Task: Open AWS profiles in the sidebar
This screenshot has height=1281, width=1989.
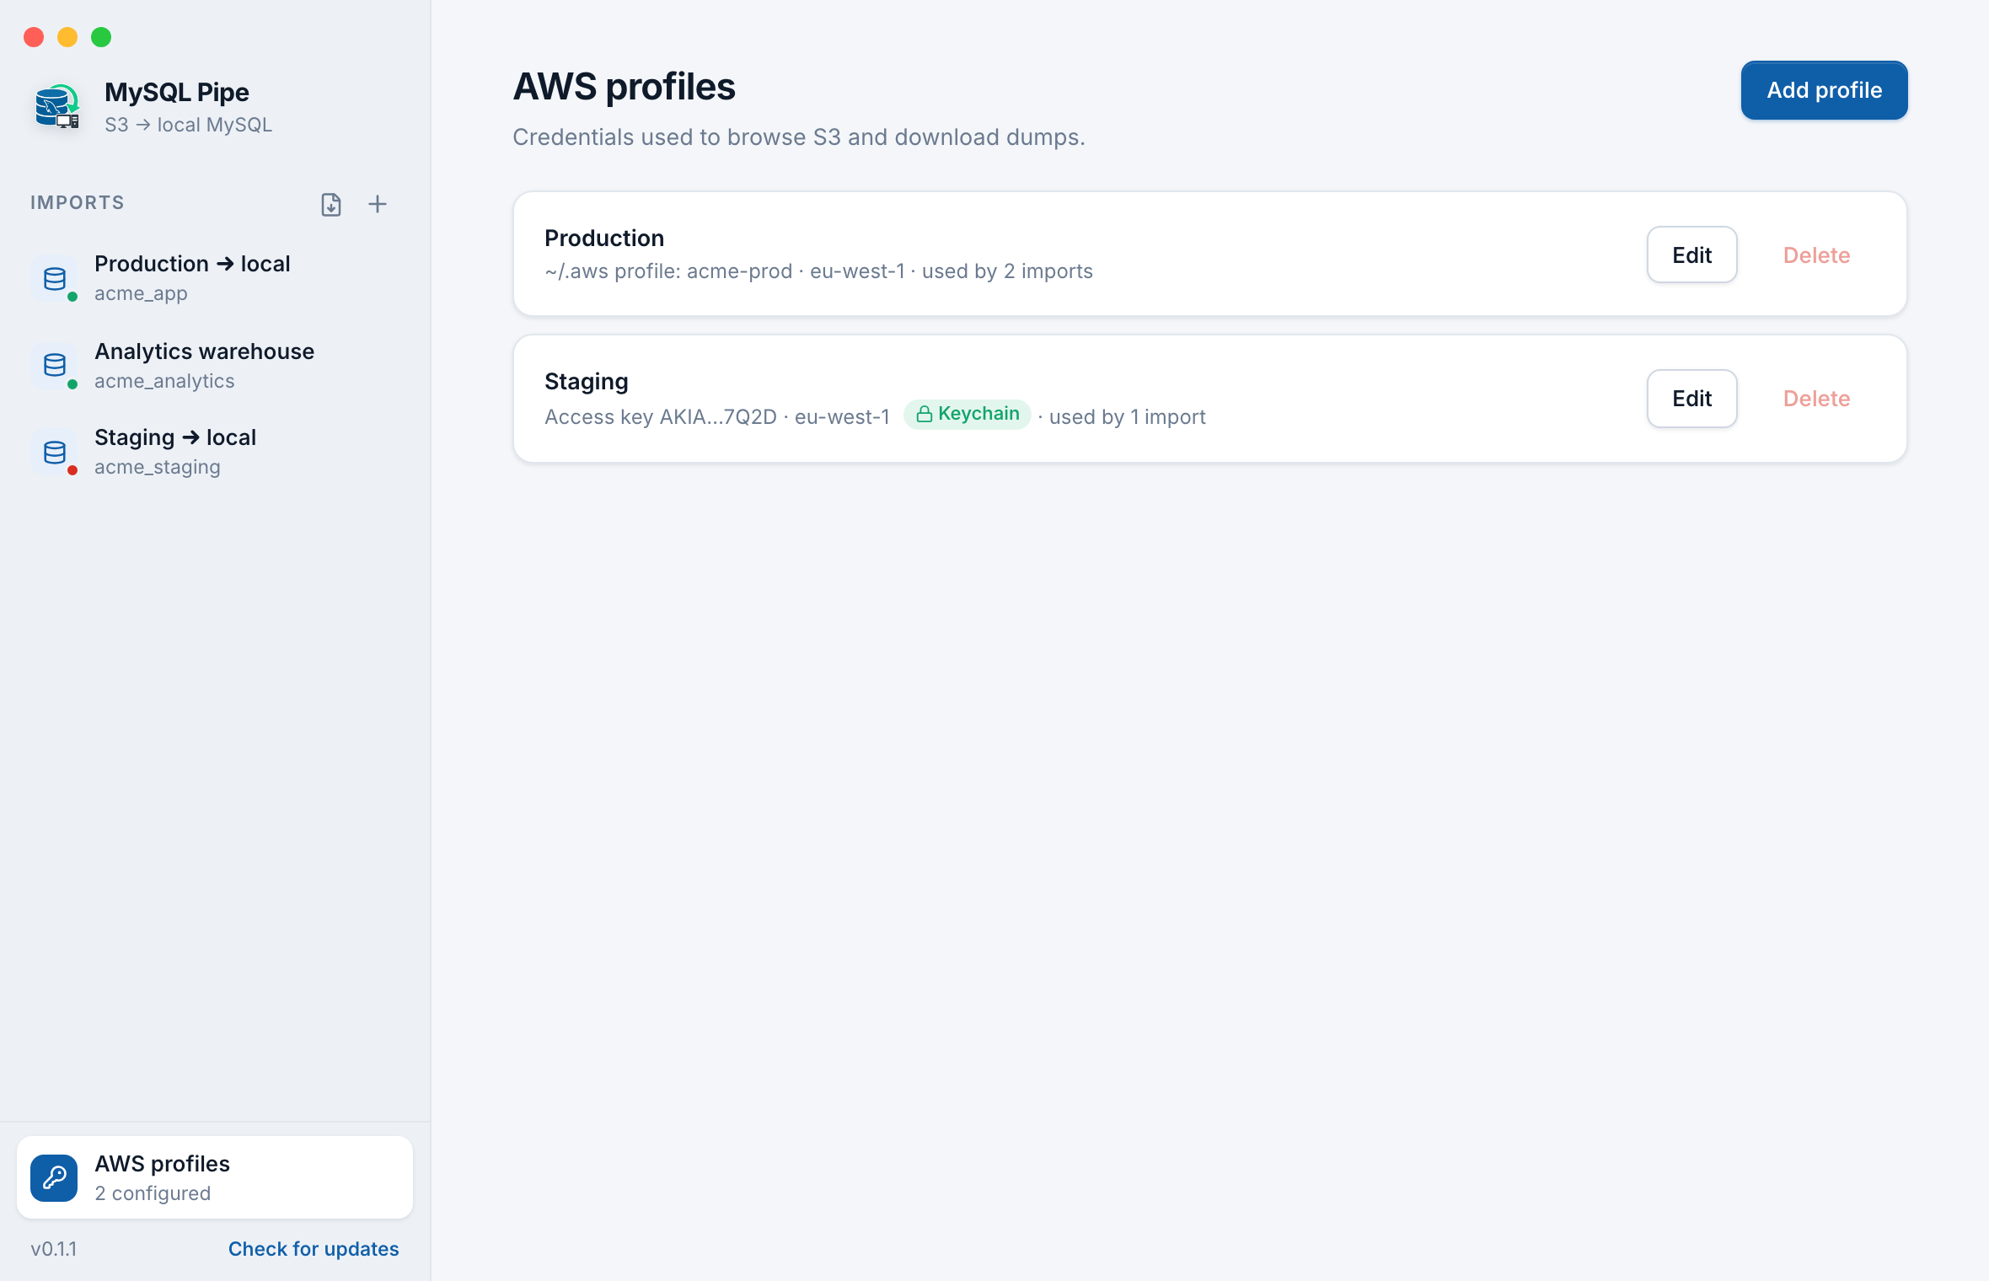Action: tap(215, 1177)
